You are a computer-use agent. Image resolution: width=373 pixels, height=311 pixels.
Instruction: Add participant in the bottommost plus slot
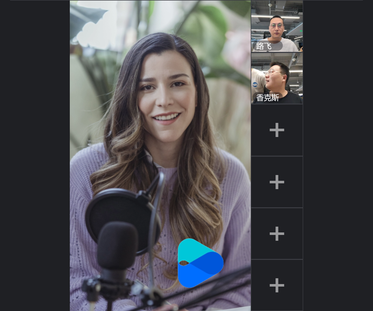(x=277, y=285)
